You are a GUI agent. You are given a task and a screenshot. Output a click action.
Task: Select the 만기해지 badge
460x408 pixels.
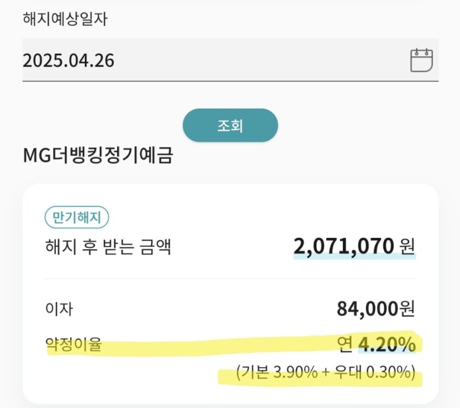(x=77, y=217)
